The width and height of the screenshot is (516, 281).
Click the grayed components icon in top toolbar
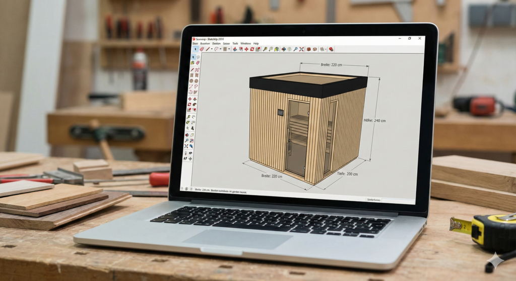click(x=322, y=49)
